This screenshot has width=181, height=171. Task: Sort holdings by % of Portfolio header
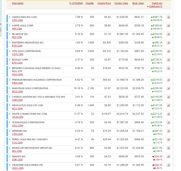tap(76, 3)
